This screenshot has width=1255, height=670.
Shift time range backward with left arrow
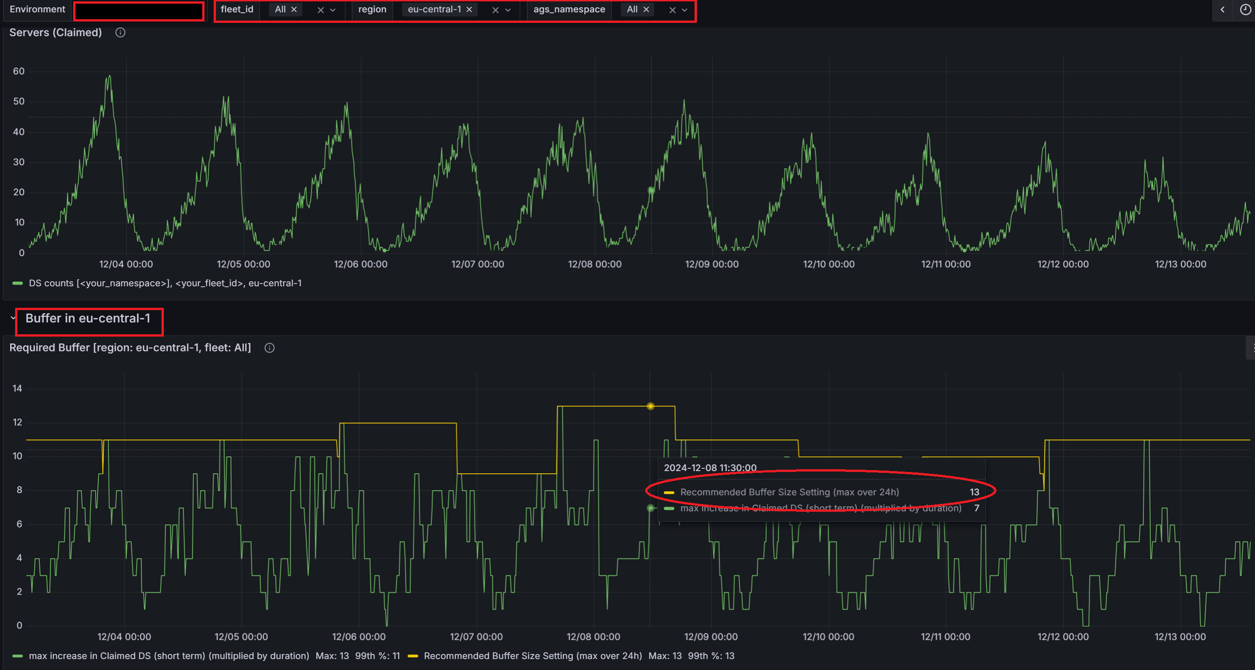tap(1223, 10)
